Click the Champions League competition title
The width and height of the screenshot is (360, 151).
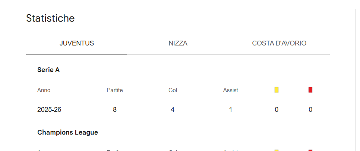[67, 132]
